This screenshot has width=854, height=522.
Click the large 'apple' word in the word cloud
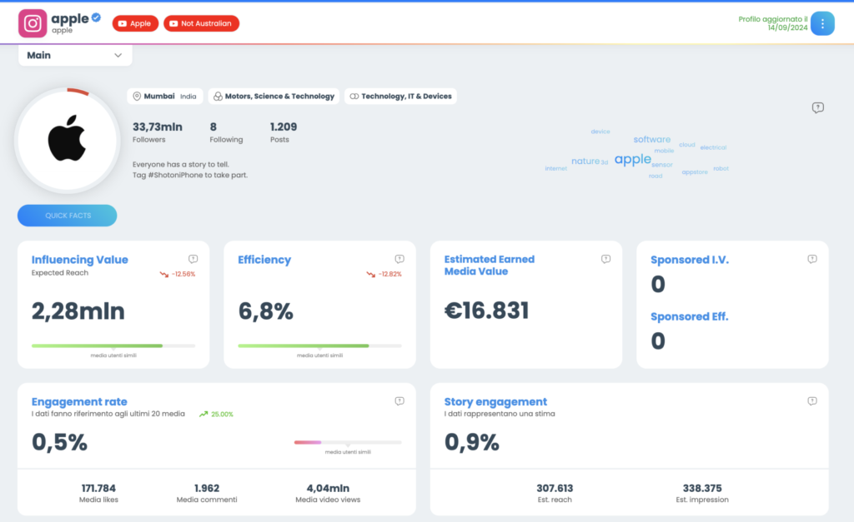(633, 159)
